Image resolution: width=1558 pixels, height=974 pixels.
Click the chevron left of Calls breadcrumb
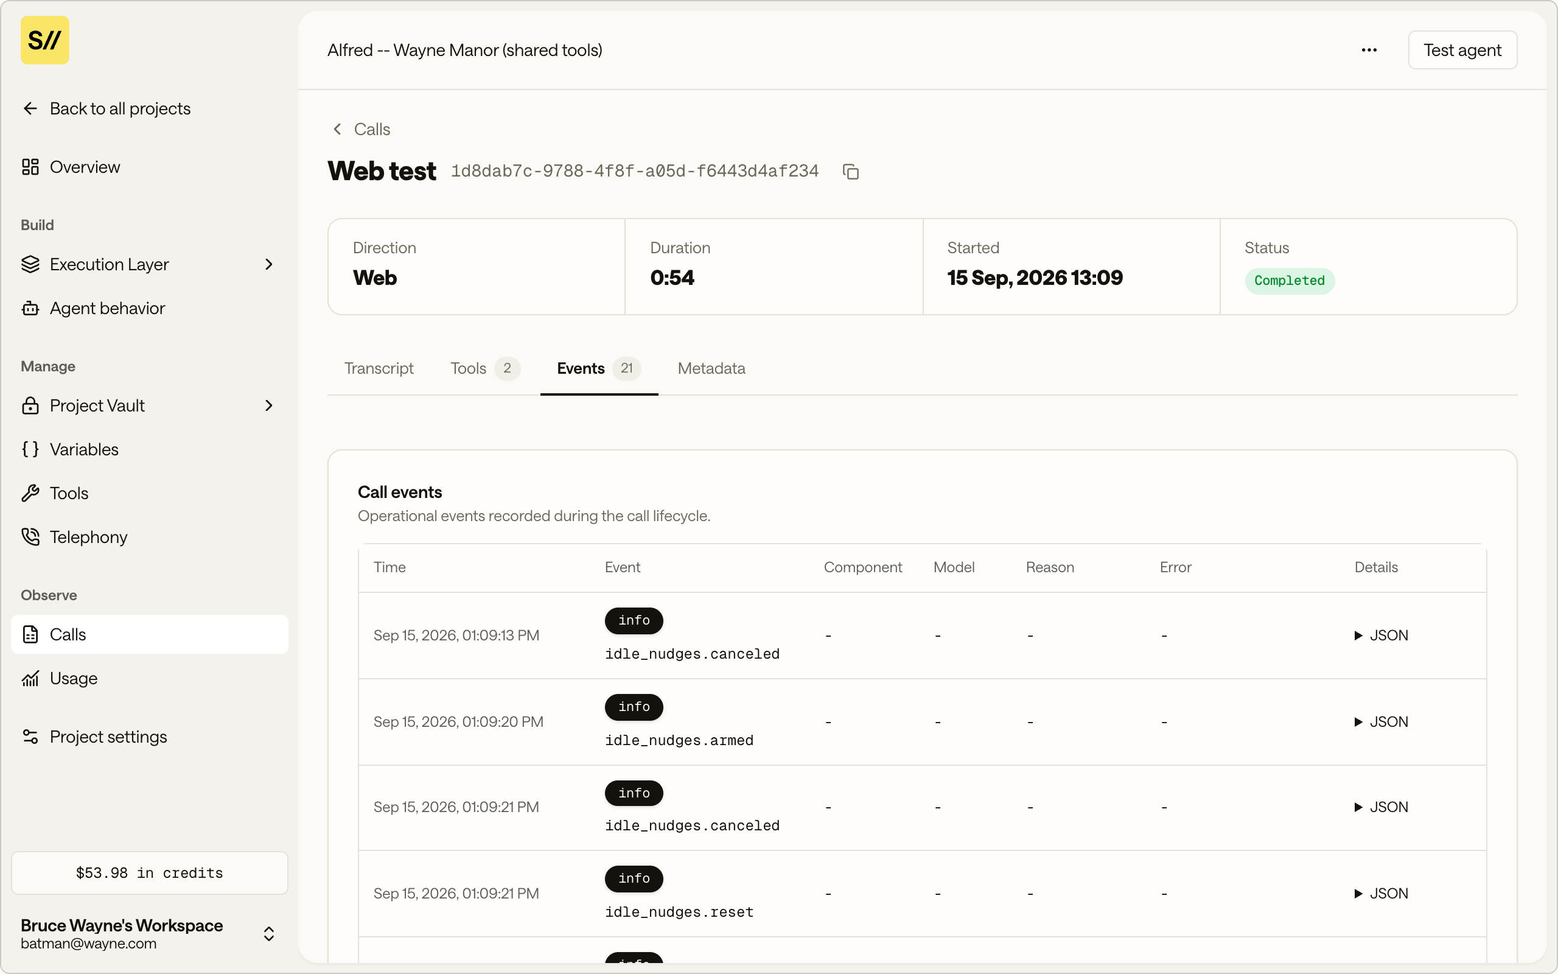[337, 129]
